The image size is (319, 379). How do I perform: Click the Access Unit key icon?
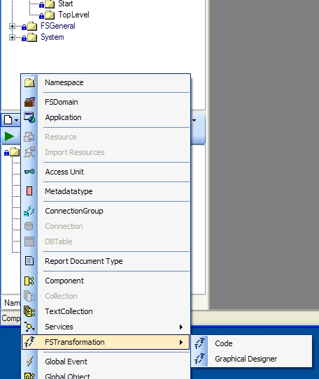pos(29,172)
